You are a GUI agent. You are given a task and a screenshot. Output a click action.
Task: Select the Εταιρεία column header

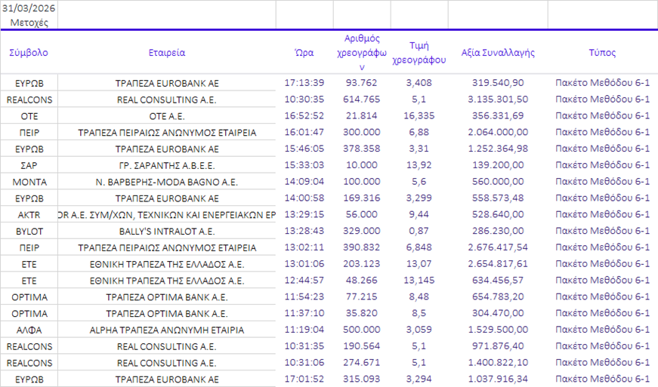pos(167,53)
